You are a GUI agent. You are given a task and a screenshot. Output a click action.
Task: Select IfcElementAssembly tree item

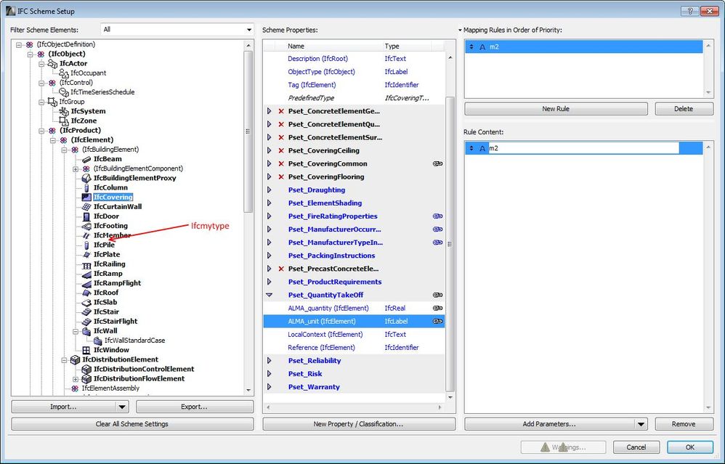(x=110, y=388)
